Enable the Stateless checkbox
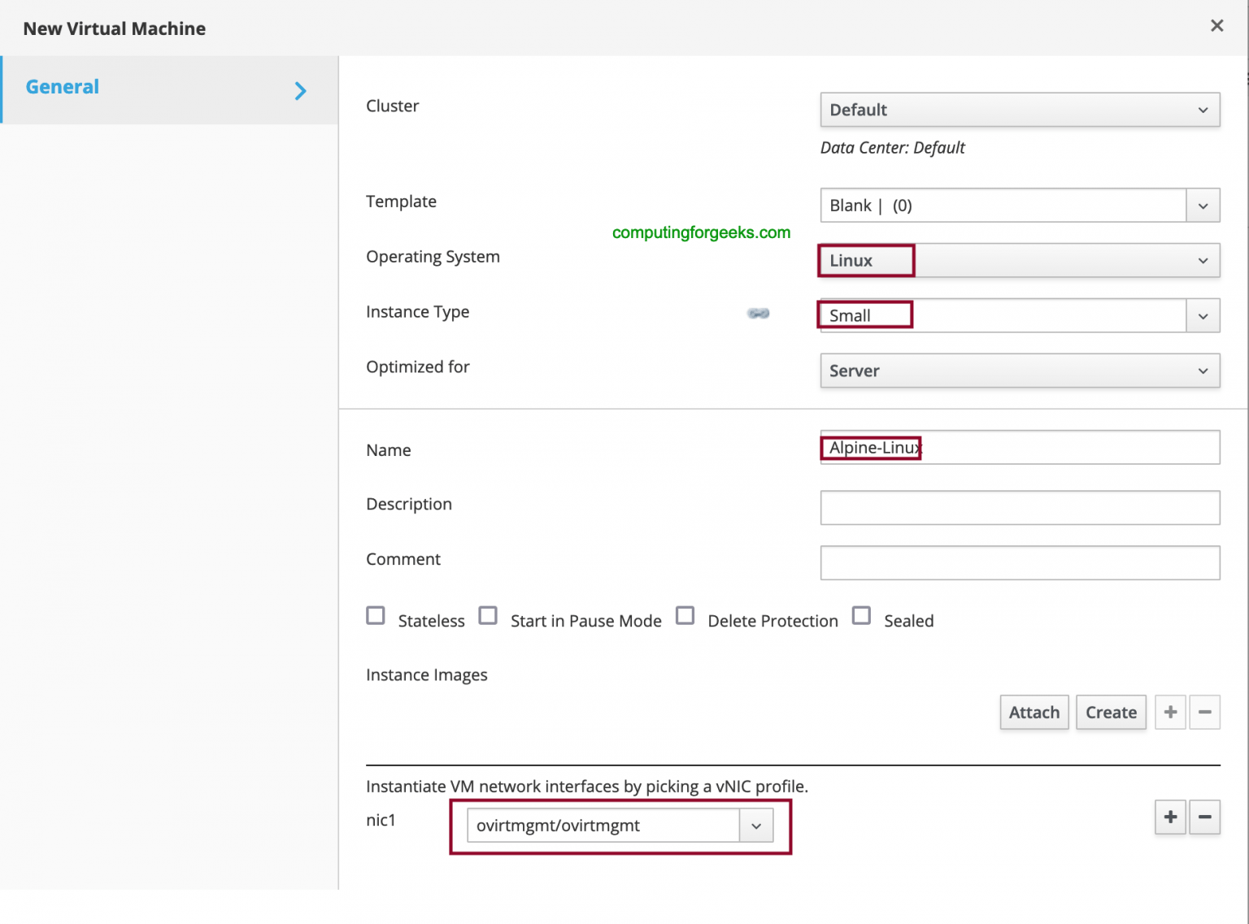This screenshot has height=924, width=1249. click(375, 616)
